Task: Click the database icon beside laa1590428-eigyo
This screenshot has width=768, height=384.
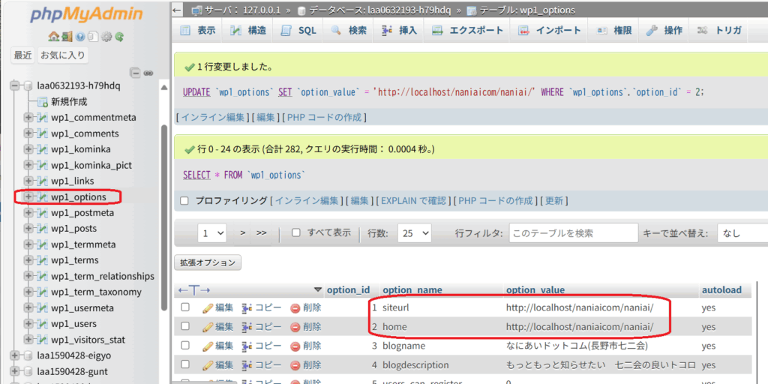Action: pos(28,355)
